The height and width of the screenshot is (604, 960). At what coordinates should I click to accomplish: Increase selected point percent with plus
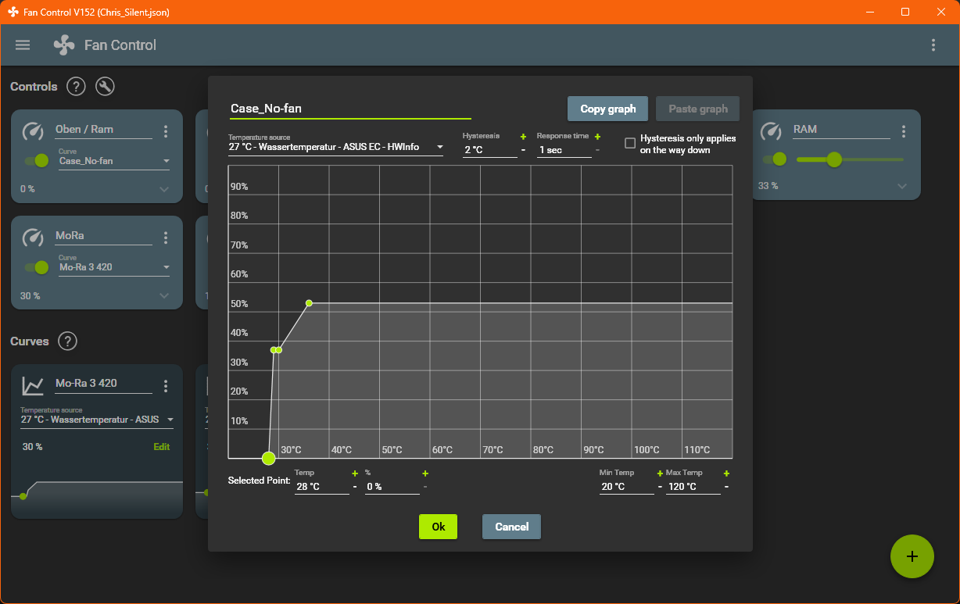[x=425, y=474]
